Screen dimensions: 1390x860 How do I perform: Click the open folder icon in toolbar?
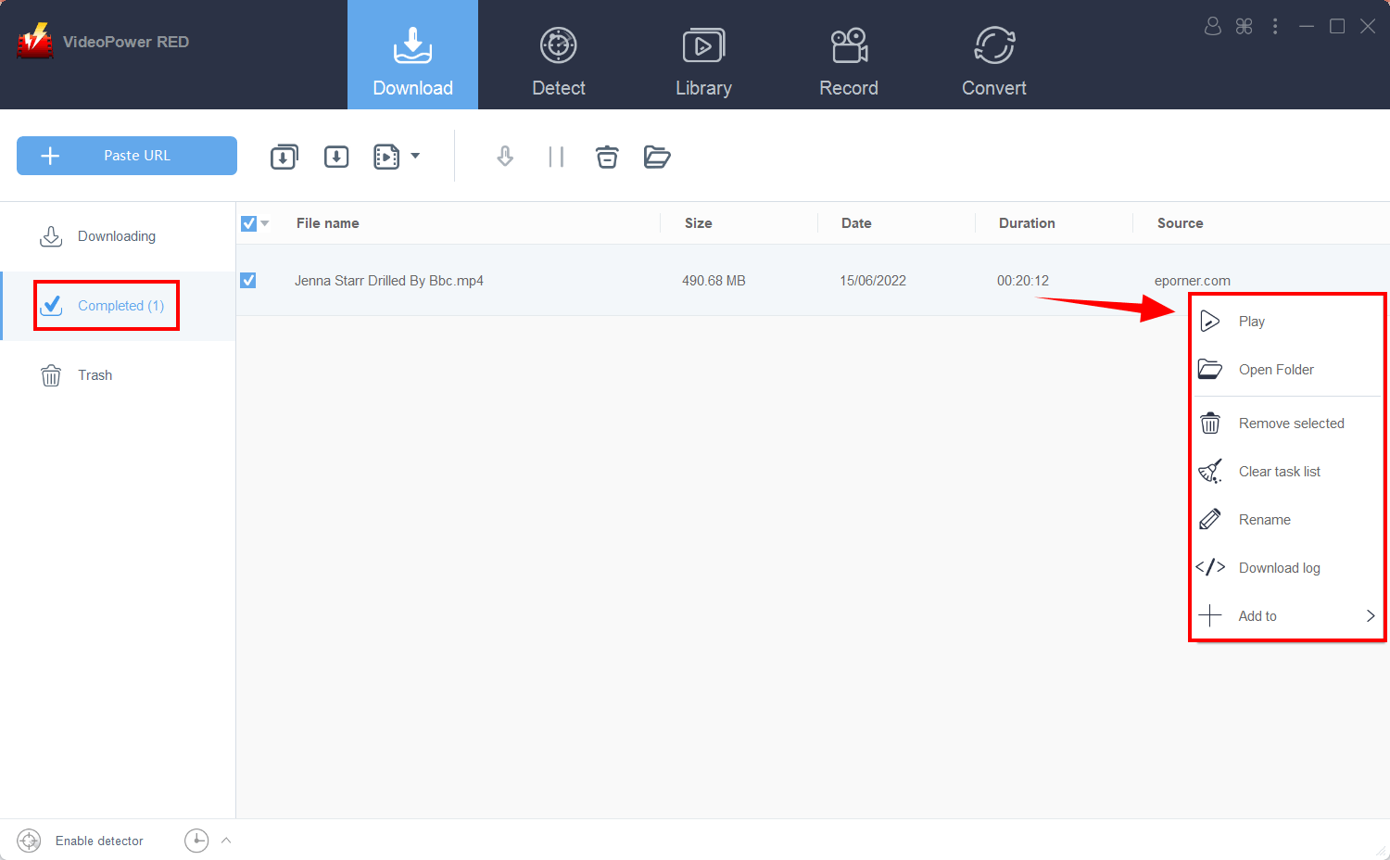pyautogui.click(x=657, y=157)
